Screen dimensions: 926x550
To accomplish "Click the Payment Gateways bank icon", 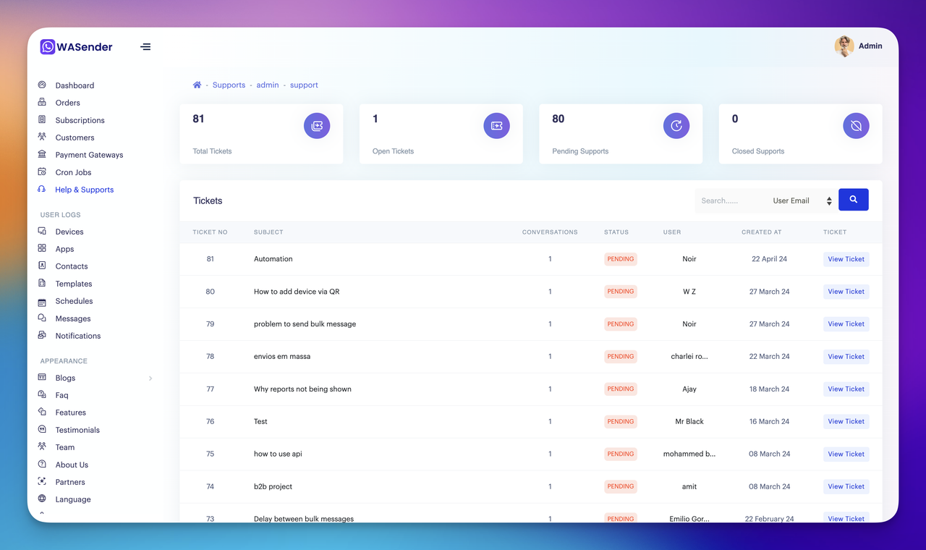I will point(42,154).
